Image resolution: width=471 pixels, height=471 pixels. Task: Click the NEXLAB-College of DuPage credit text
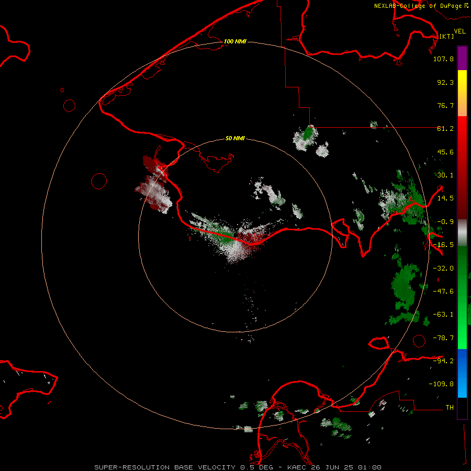click(x=418, y=6)
